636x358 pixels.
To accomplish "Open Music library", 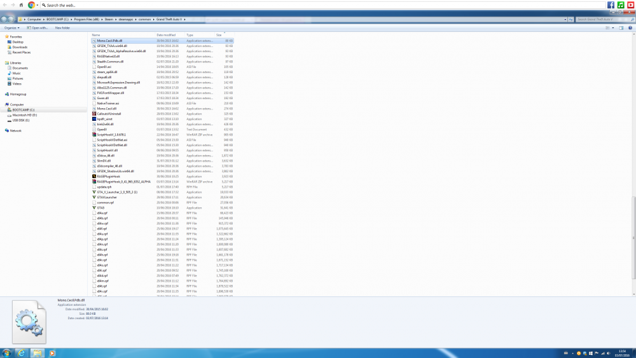I will tap(14, 73).
